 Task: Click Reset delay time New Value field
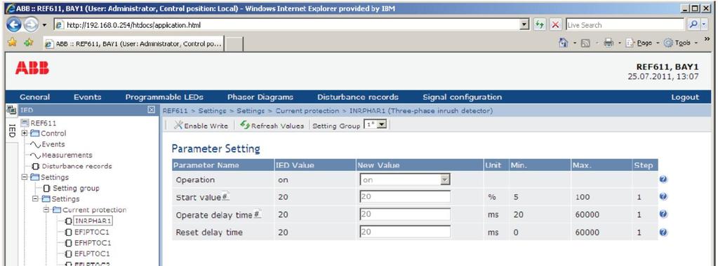point(405,232)
